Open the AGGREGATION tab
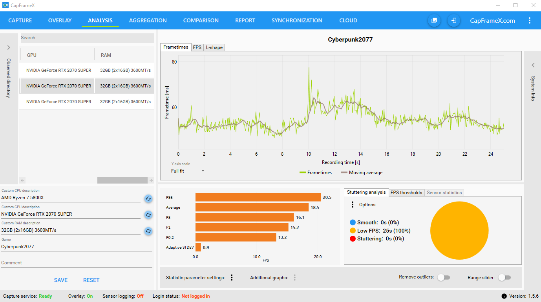Viewport: 541px width, 302px height. point(148,20)
